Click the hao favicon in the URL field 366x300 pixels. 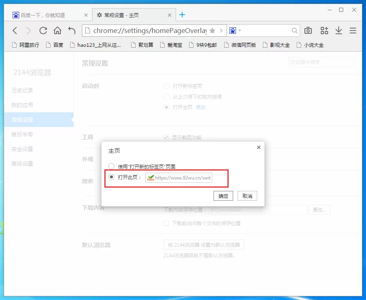pos(151,178)
